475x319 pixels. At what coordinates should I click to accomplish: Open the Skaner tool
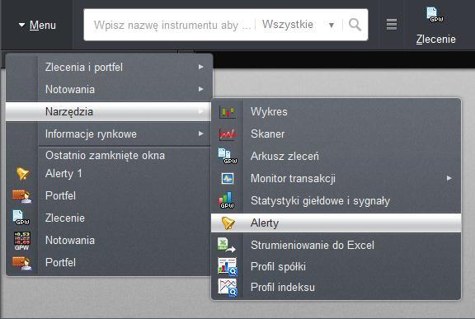tap(336, 134)
